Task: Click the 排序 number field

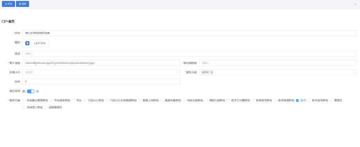Action: pos(101,81)
